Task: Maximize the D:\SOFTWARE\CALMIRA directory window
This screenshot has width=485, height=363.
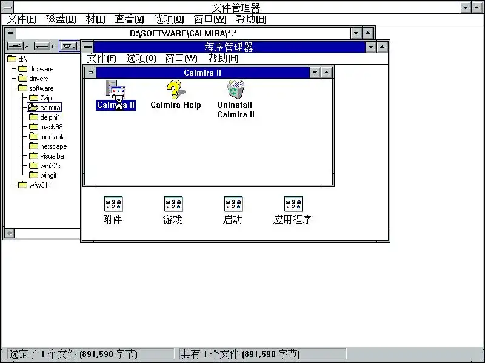Action: [x=368, y=33]
